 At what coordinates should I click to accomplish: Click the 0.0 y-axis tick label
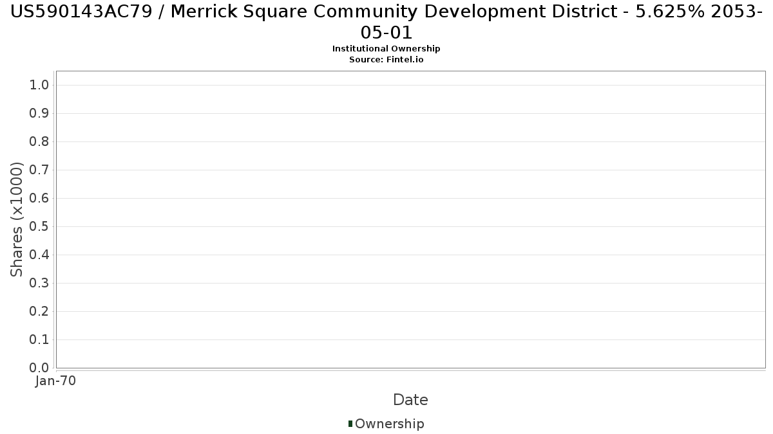pos(39,368)
